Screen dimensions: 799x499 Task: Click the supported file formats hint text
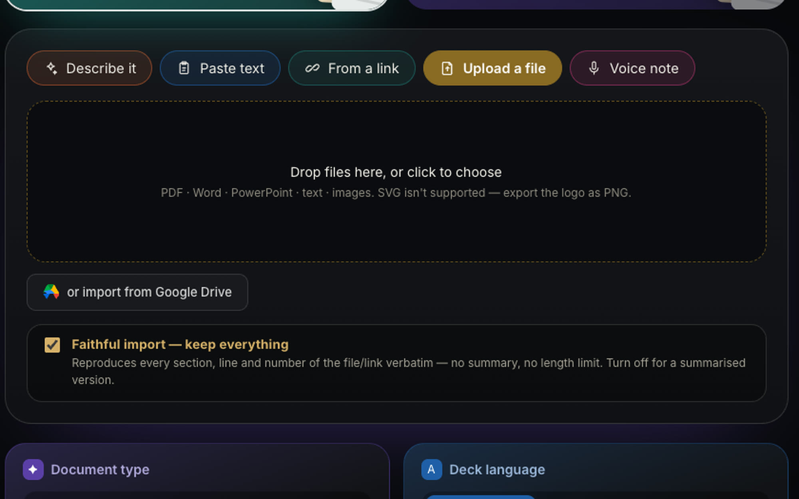coord(396,193)
